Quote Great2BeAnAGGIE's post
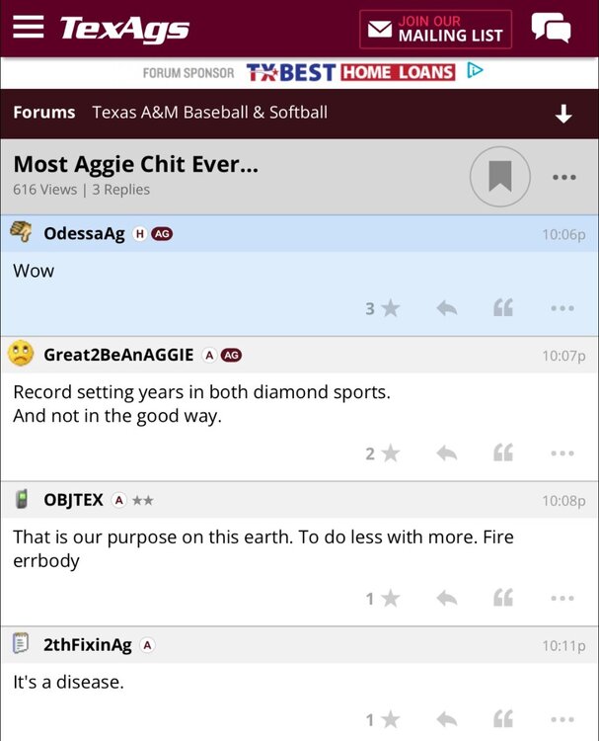 coord(503,453)
